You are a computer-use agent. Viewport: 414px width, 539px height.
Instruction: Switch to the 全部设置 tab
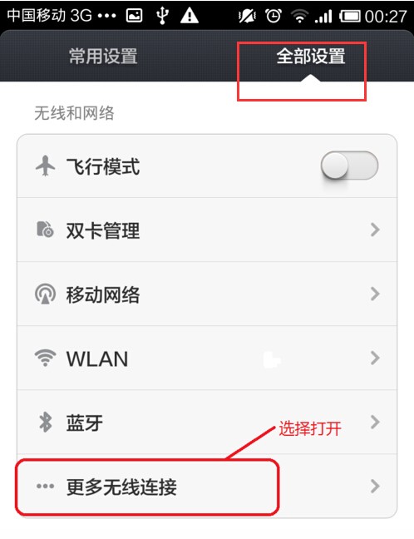(311, 56)
